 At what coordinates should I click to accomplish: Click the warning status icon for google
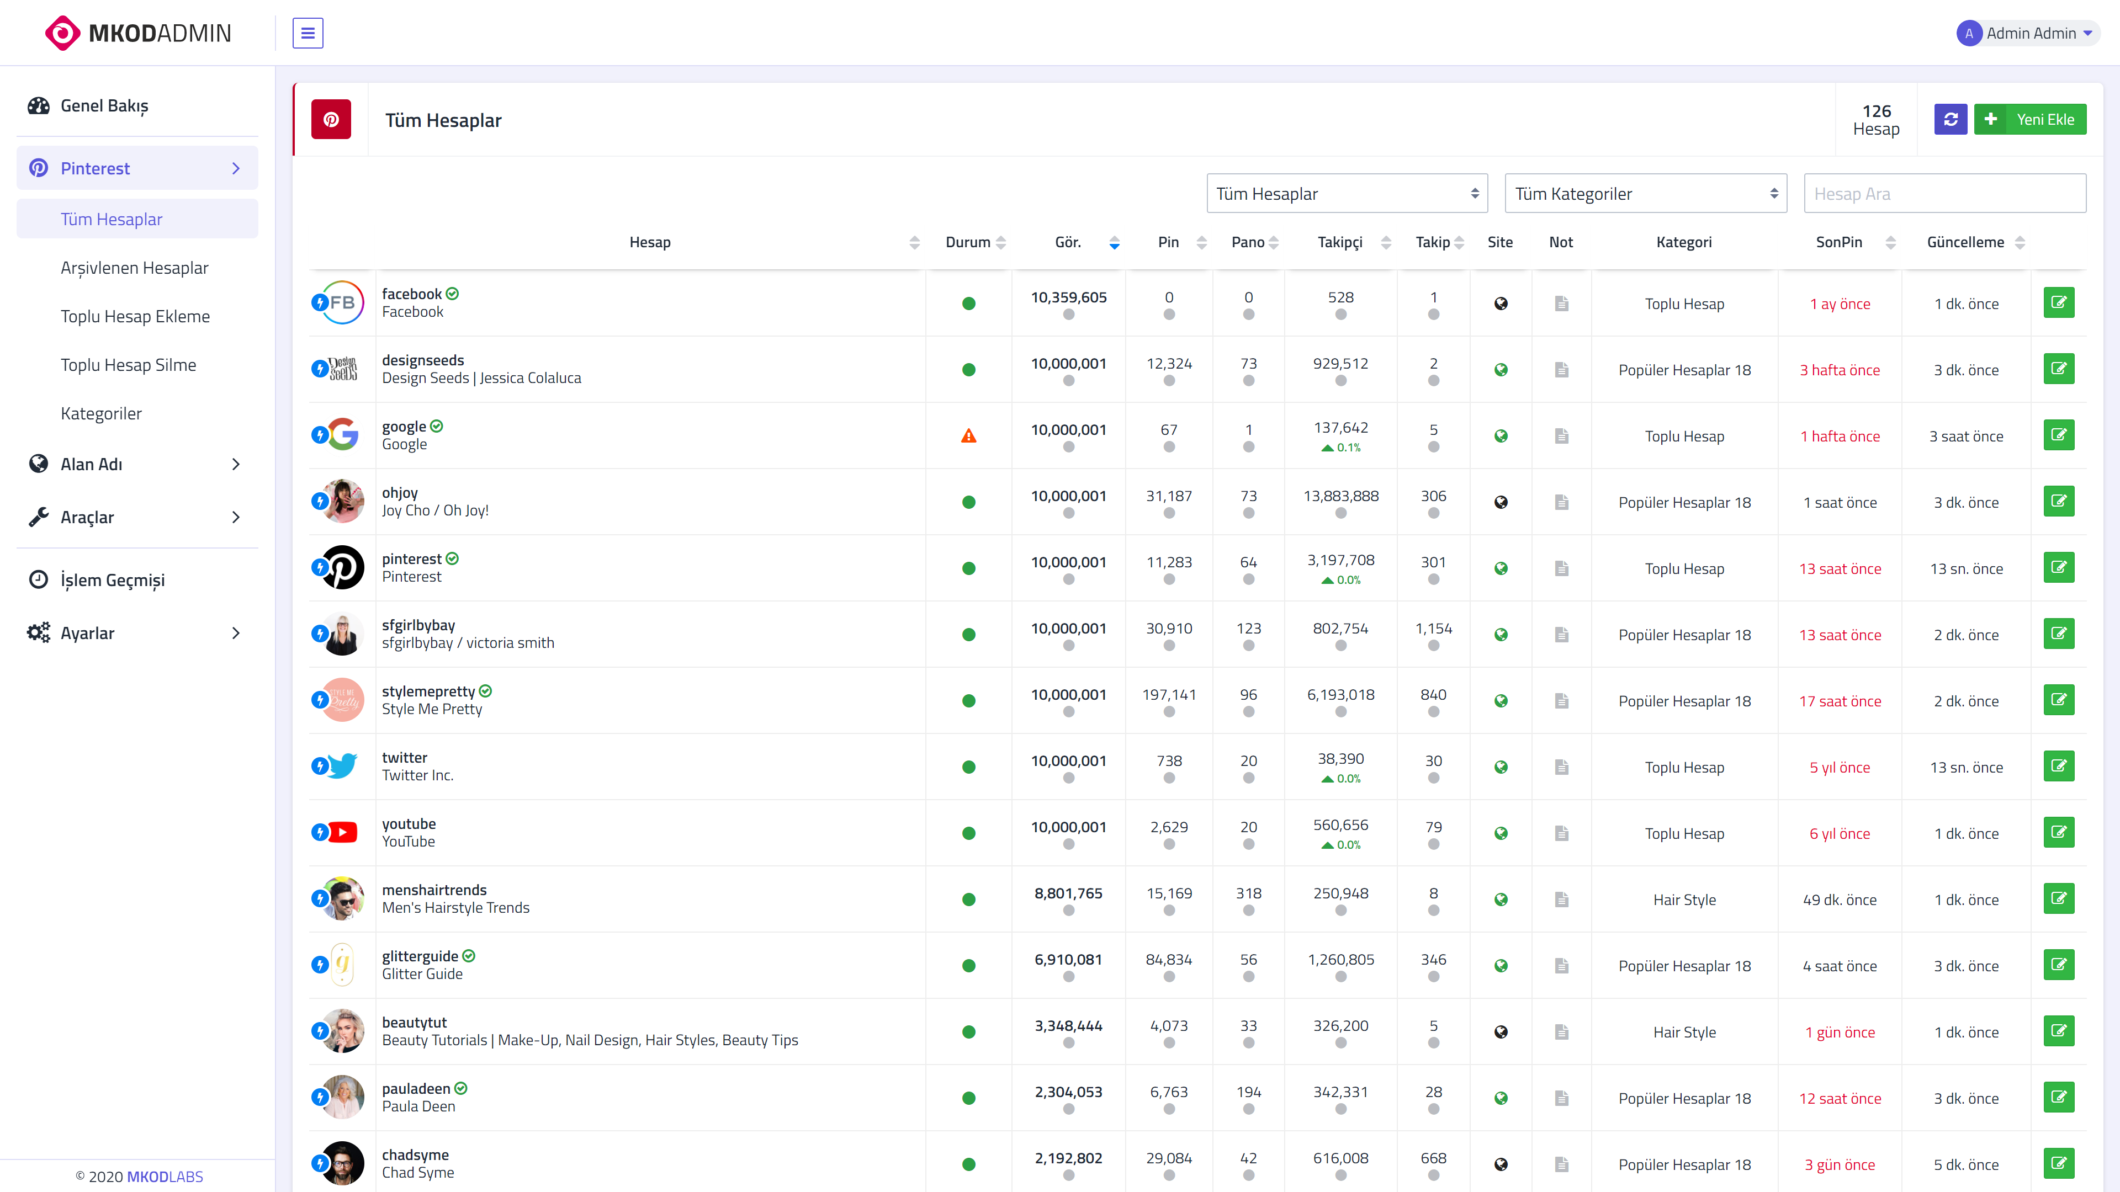pos(969,436)
